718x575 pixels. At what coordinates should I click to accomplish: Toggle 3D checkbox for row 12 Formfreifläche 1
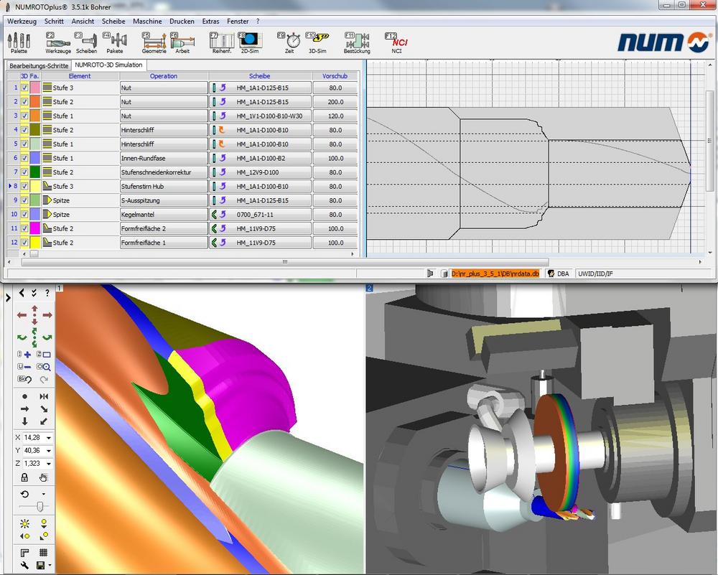tap(24, 243)
